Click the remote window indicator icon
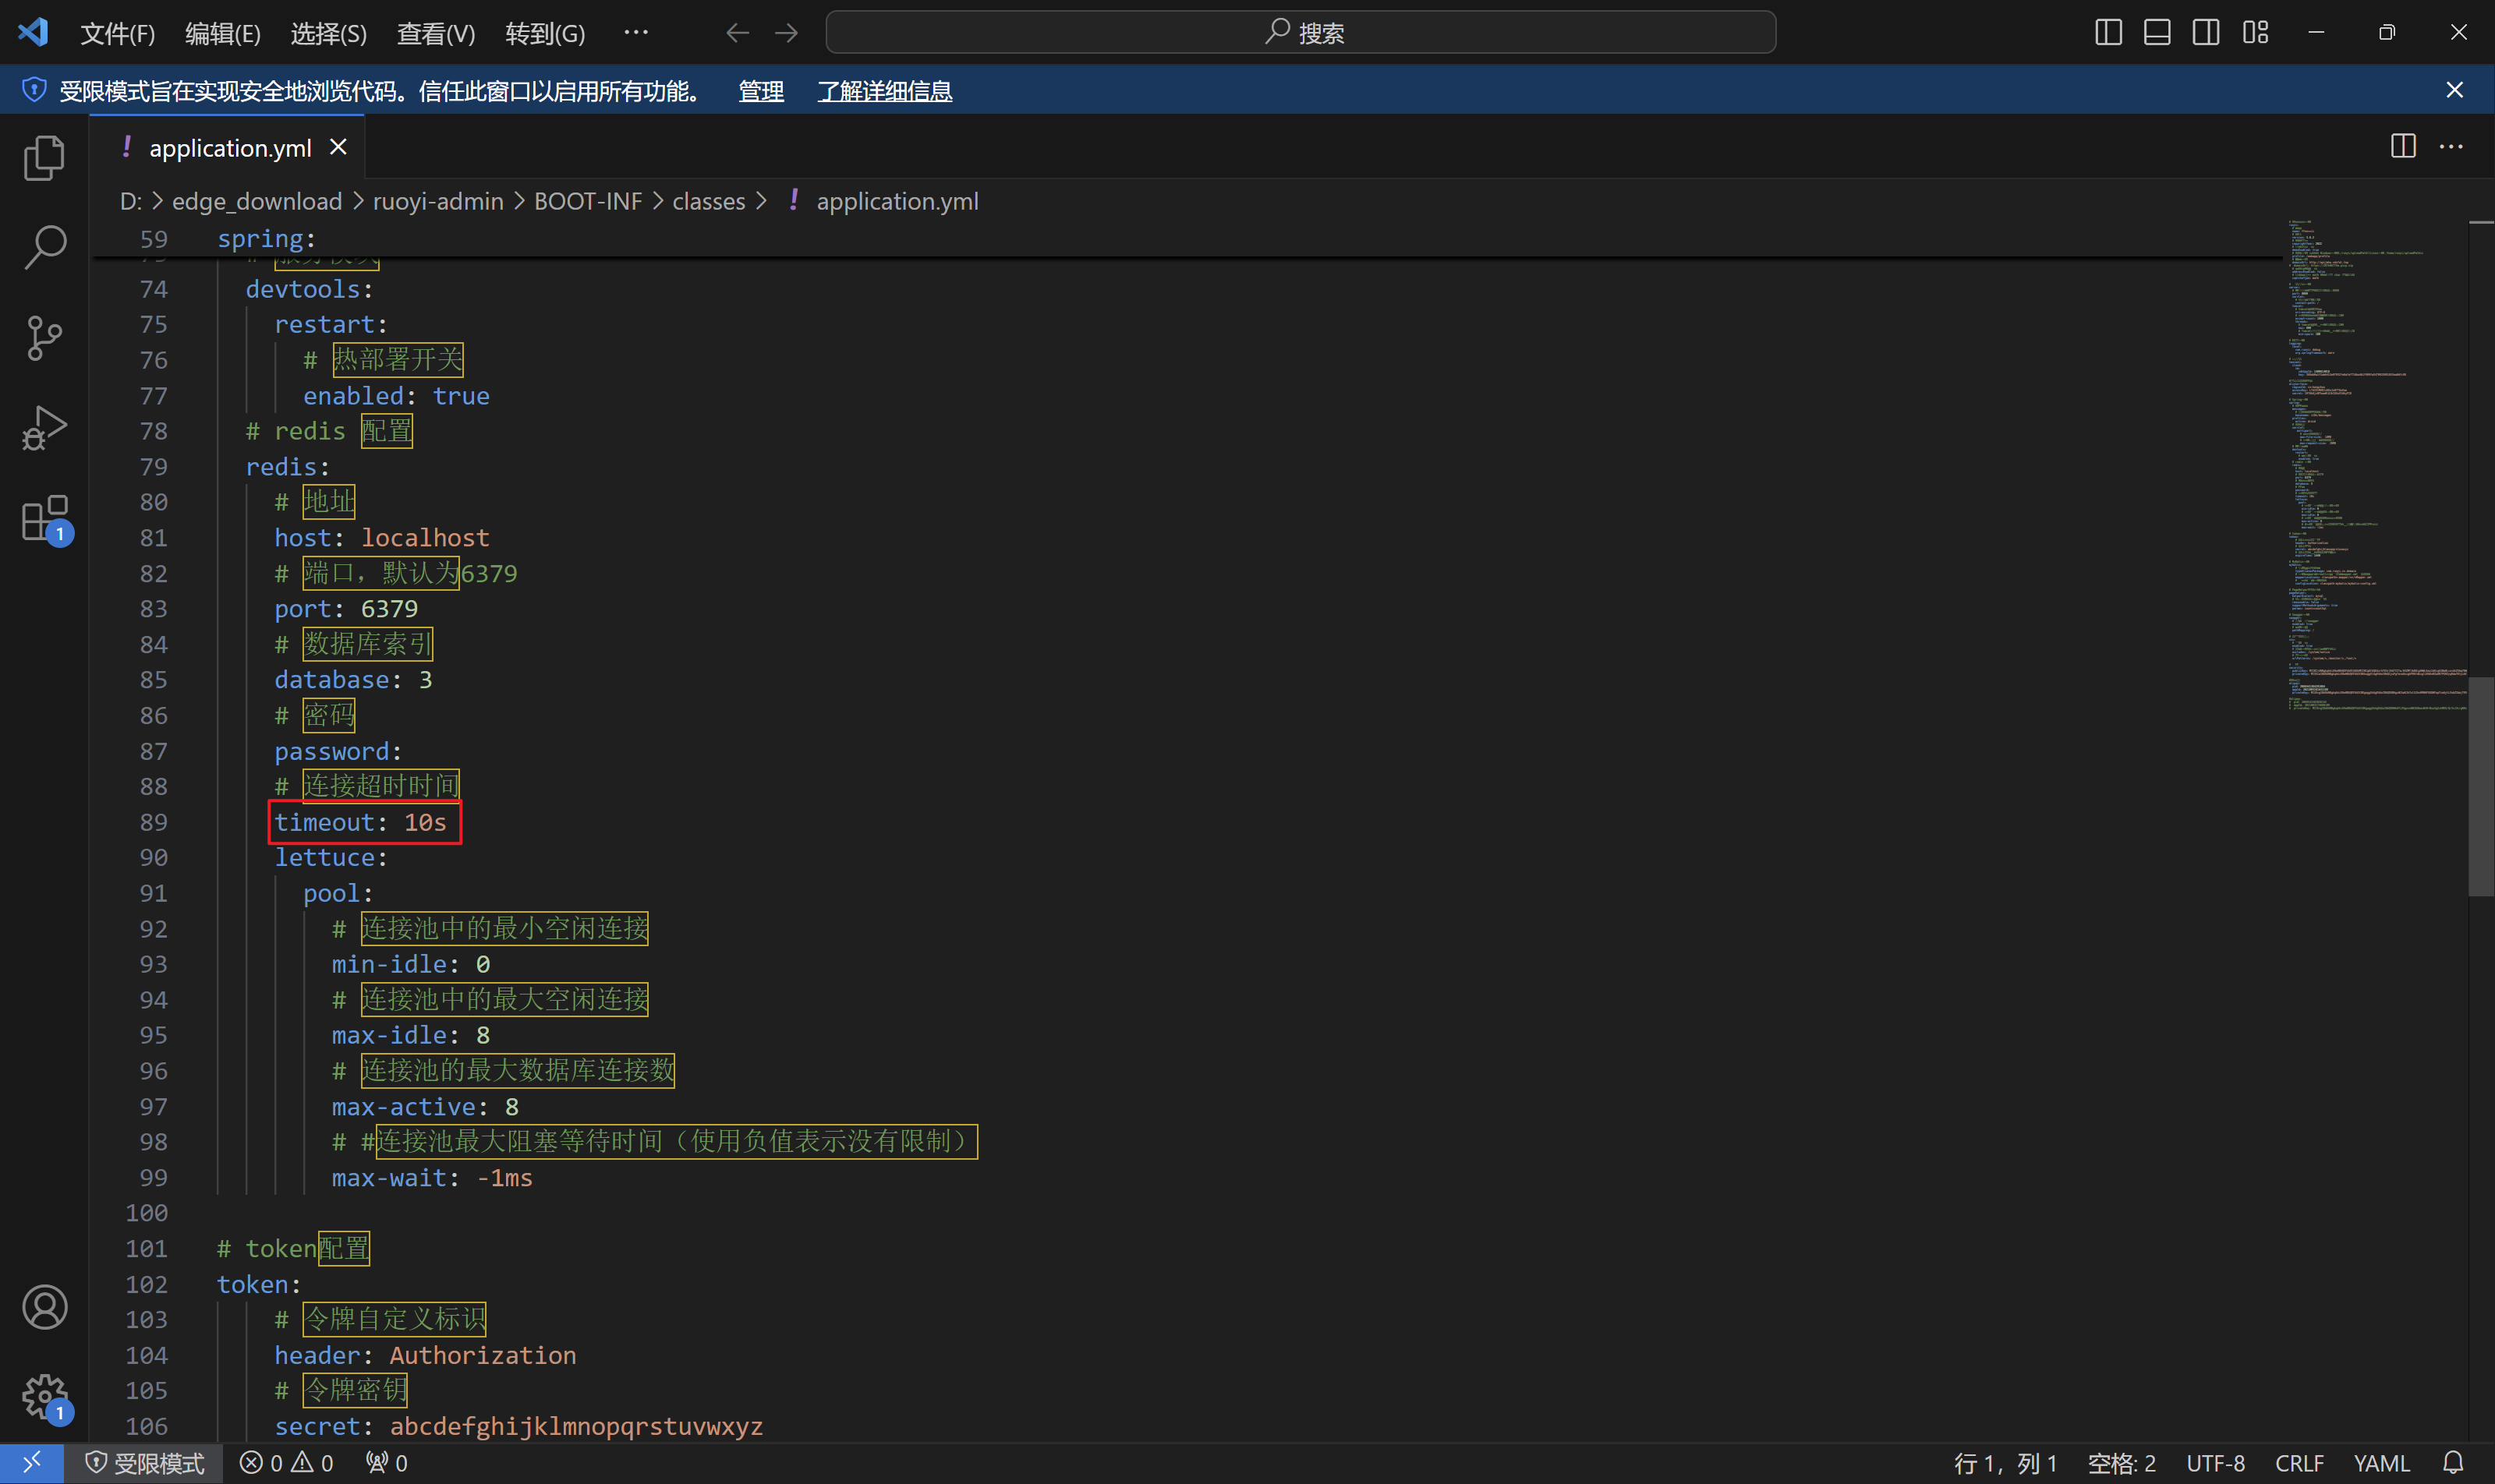This screenshot has height=1484, width=2495. [32, 1463]
